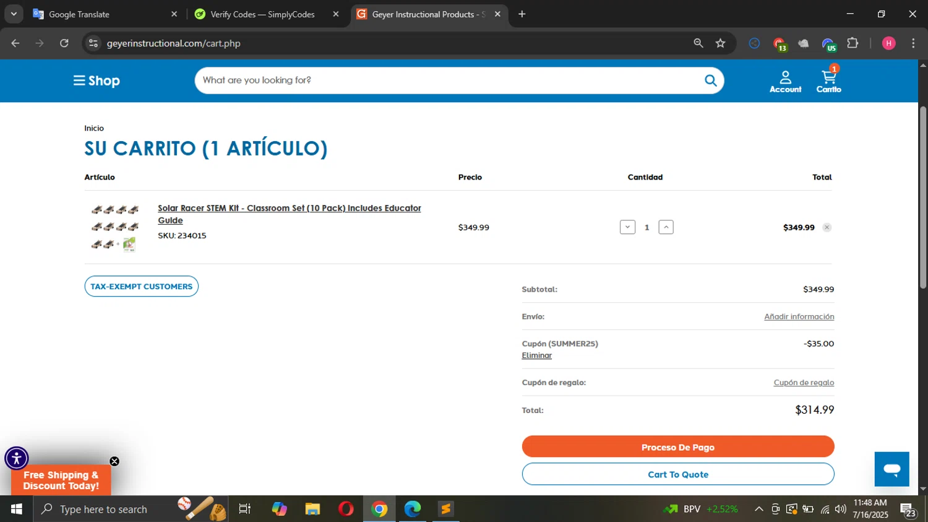Open the Cupón de regalo link
The width and height of the screenshot is (928, 522).
tap(804, 383)
